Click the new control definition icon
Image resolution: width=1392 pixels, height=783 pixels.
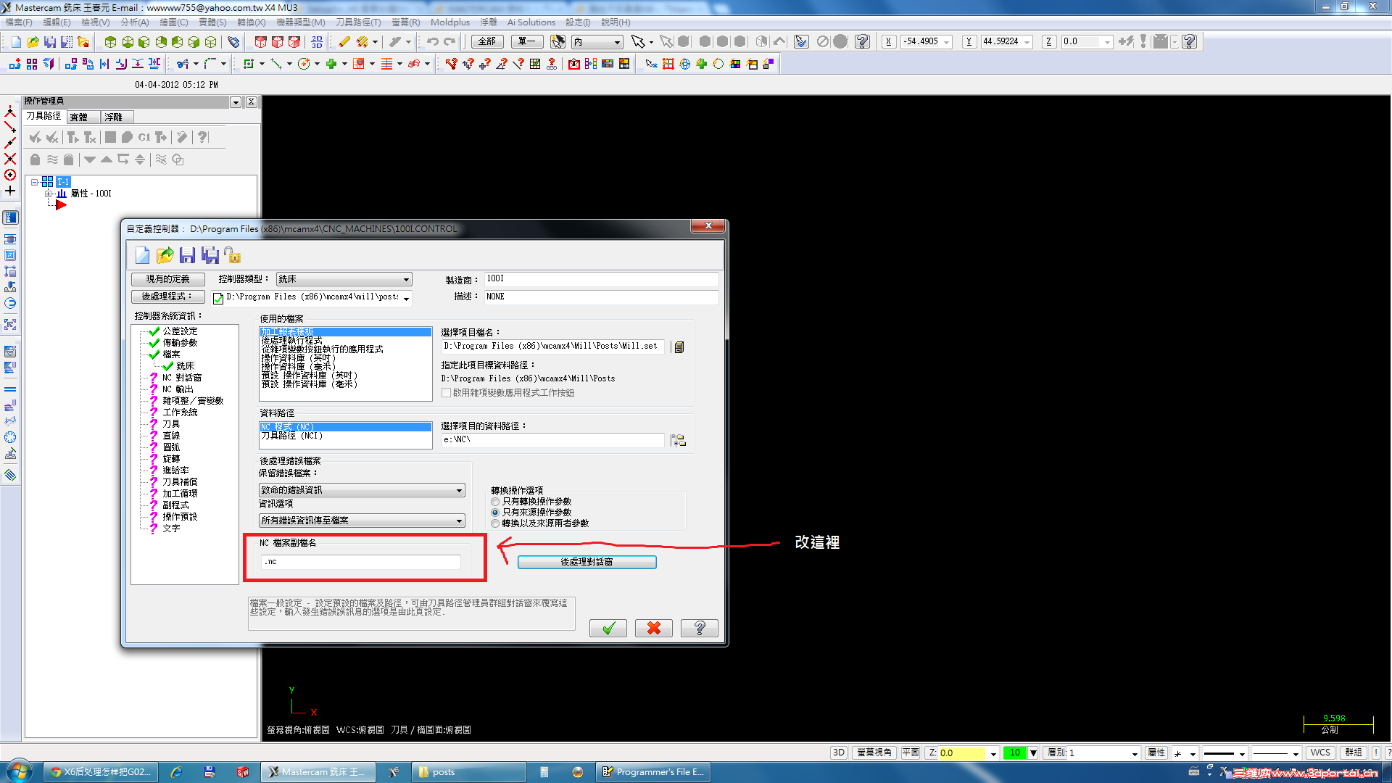[142, 255]
